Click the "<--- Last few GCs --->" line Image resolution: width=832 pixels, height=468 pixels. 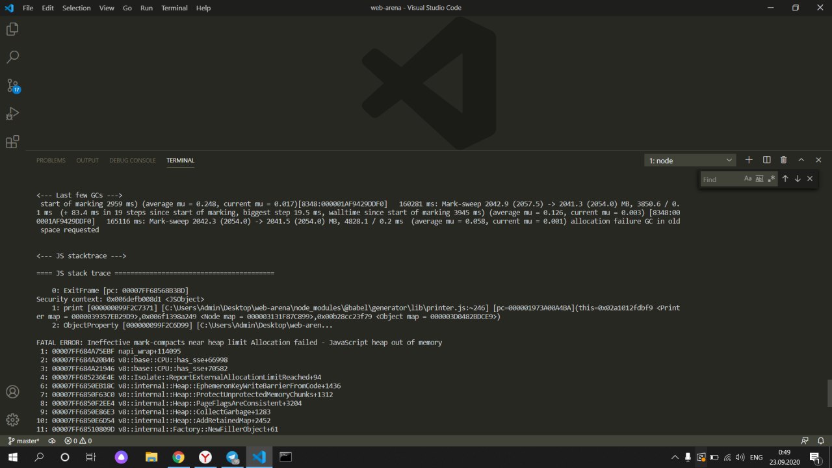coord(79,194)
